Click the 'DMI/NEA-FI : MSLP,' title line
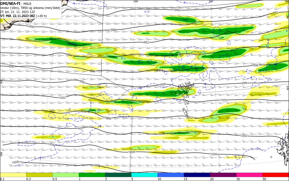The height and width of the screenshot is (181, 289). click(16, 4)
